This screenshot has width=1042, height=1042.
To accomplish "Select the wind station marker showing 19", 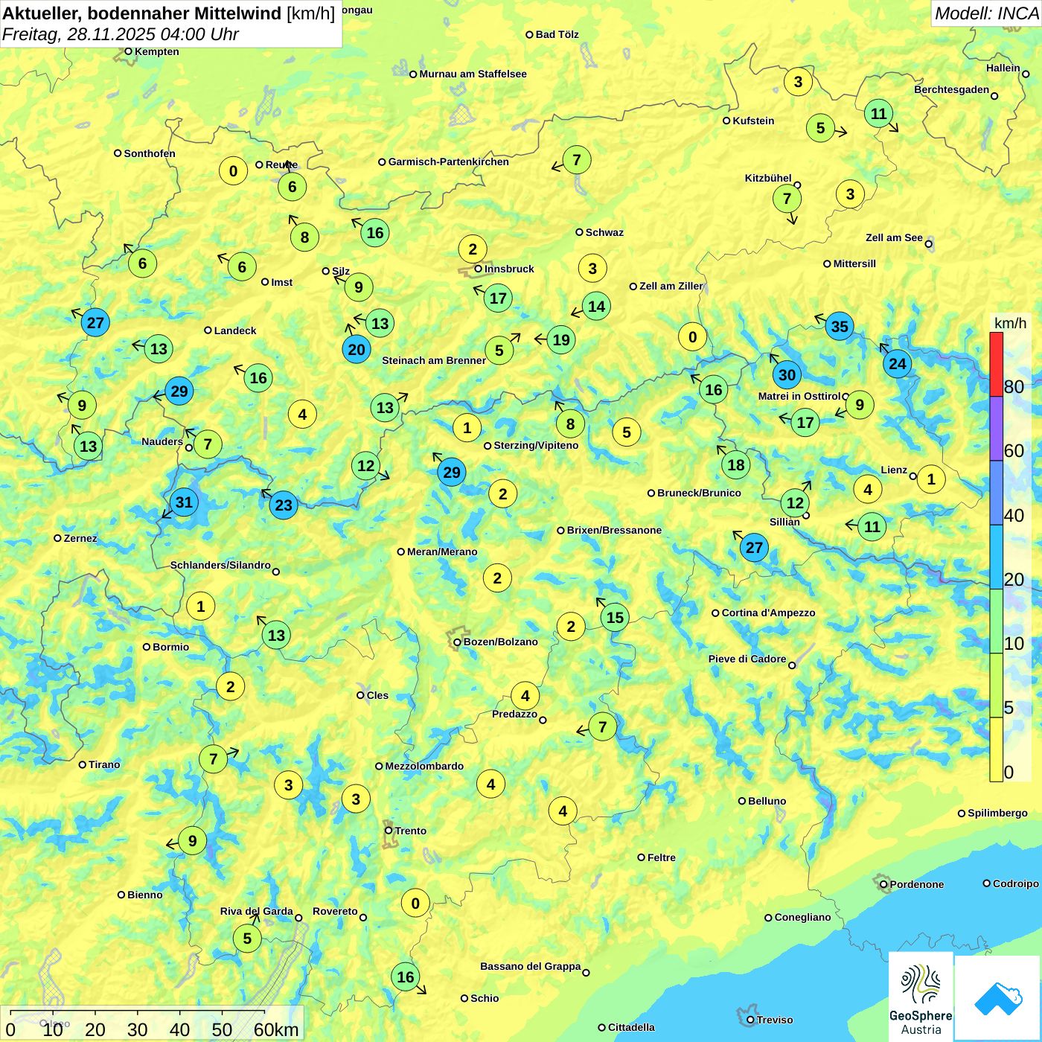I will coord(561,339).
